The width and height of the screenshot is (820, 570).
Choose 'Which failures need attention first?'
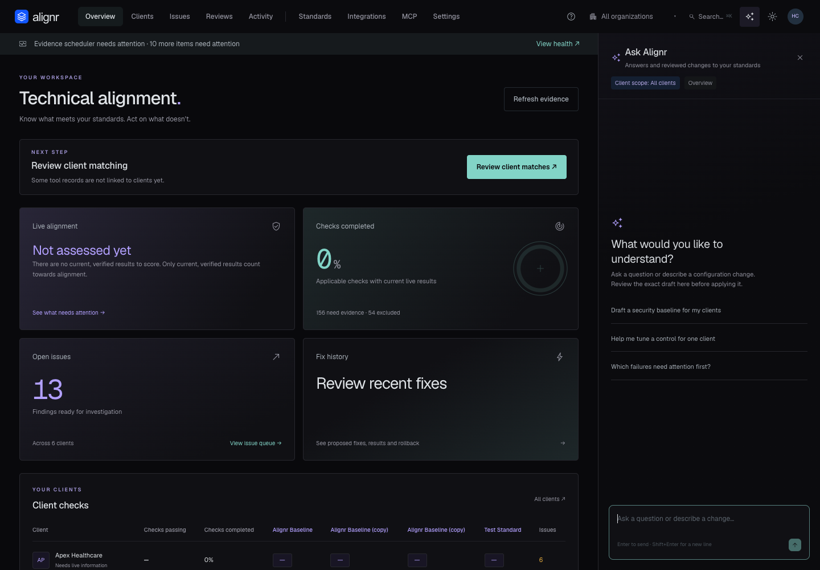coord(710,367)
